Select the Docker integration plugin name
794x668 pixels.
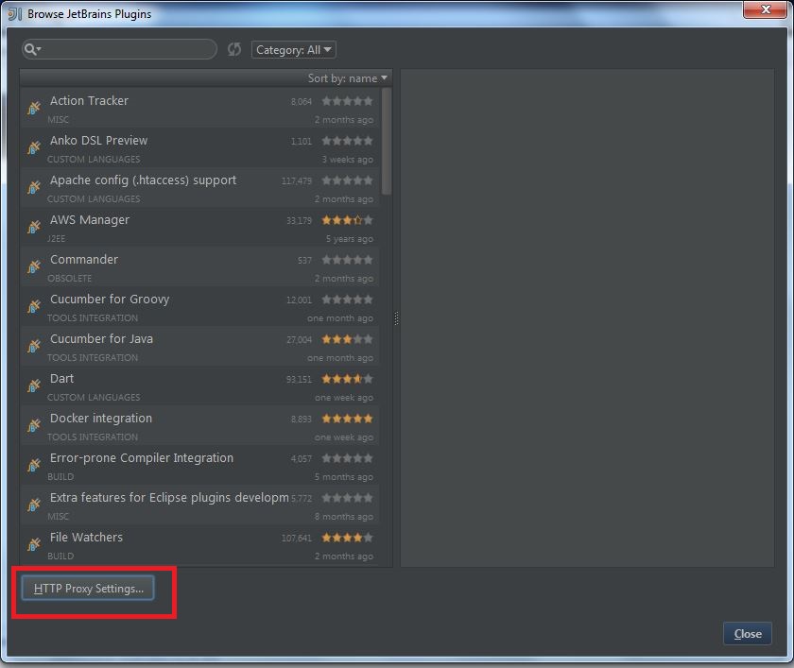click(x=101, y=418)
